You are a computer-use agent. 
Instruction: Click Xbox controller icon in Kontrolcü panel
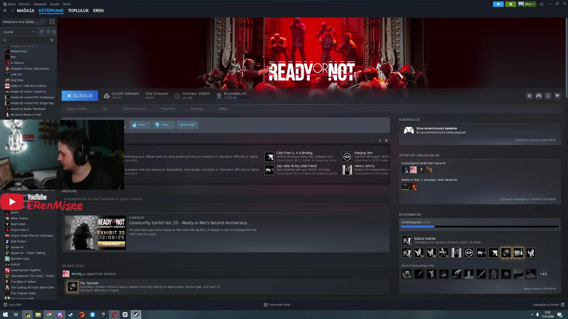(x=409, y=130)
